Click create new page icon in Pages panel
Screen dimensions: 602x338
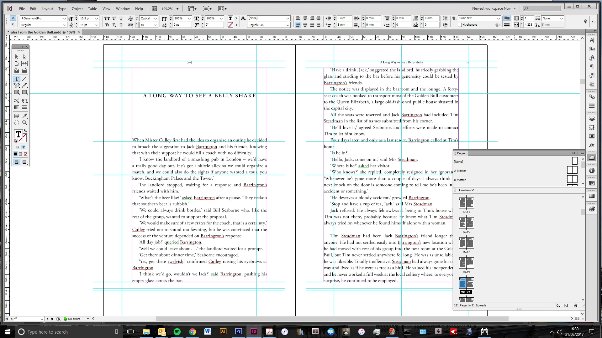coord(566,305)
